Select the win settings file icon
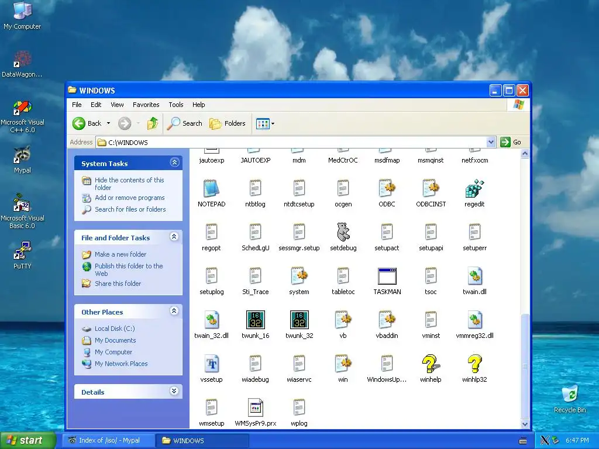 point(343,364)
